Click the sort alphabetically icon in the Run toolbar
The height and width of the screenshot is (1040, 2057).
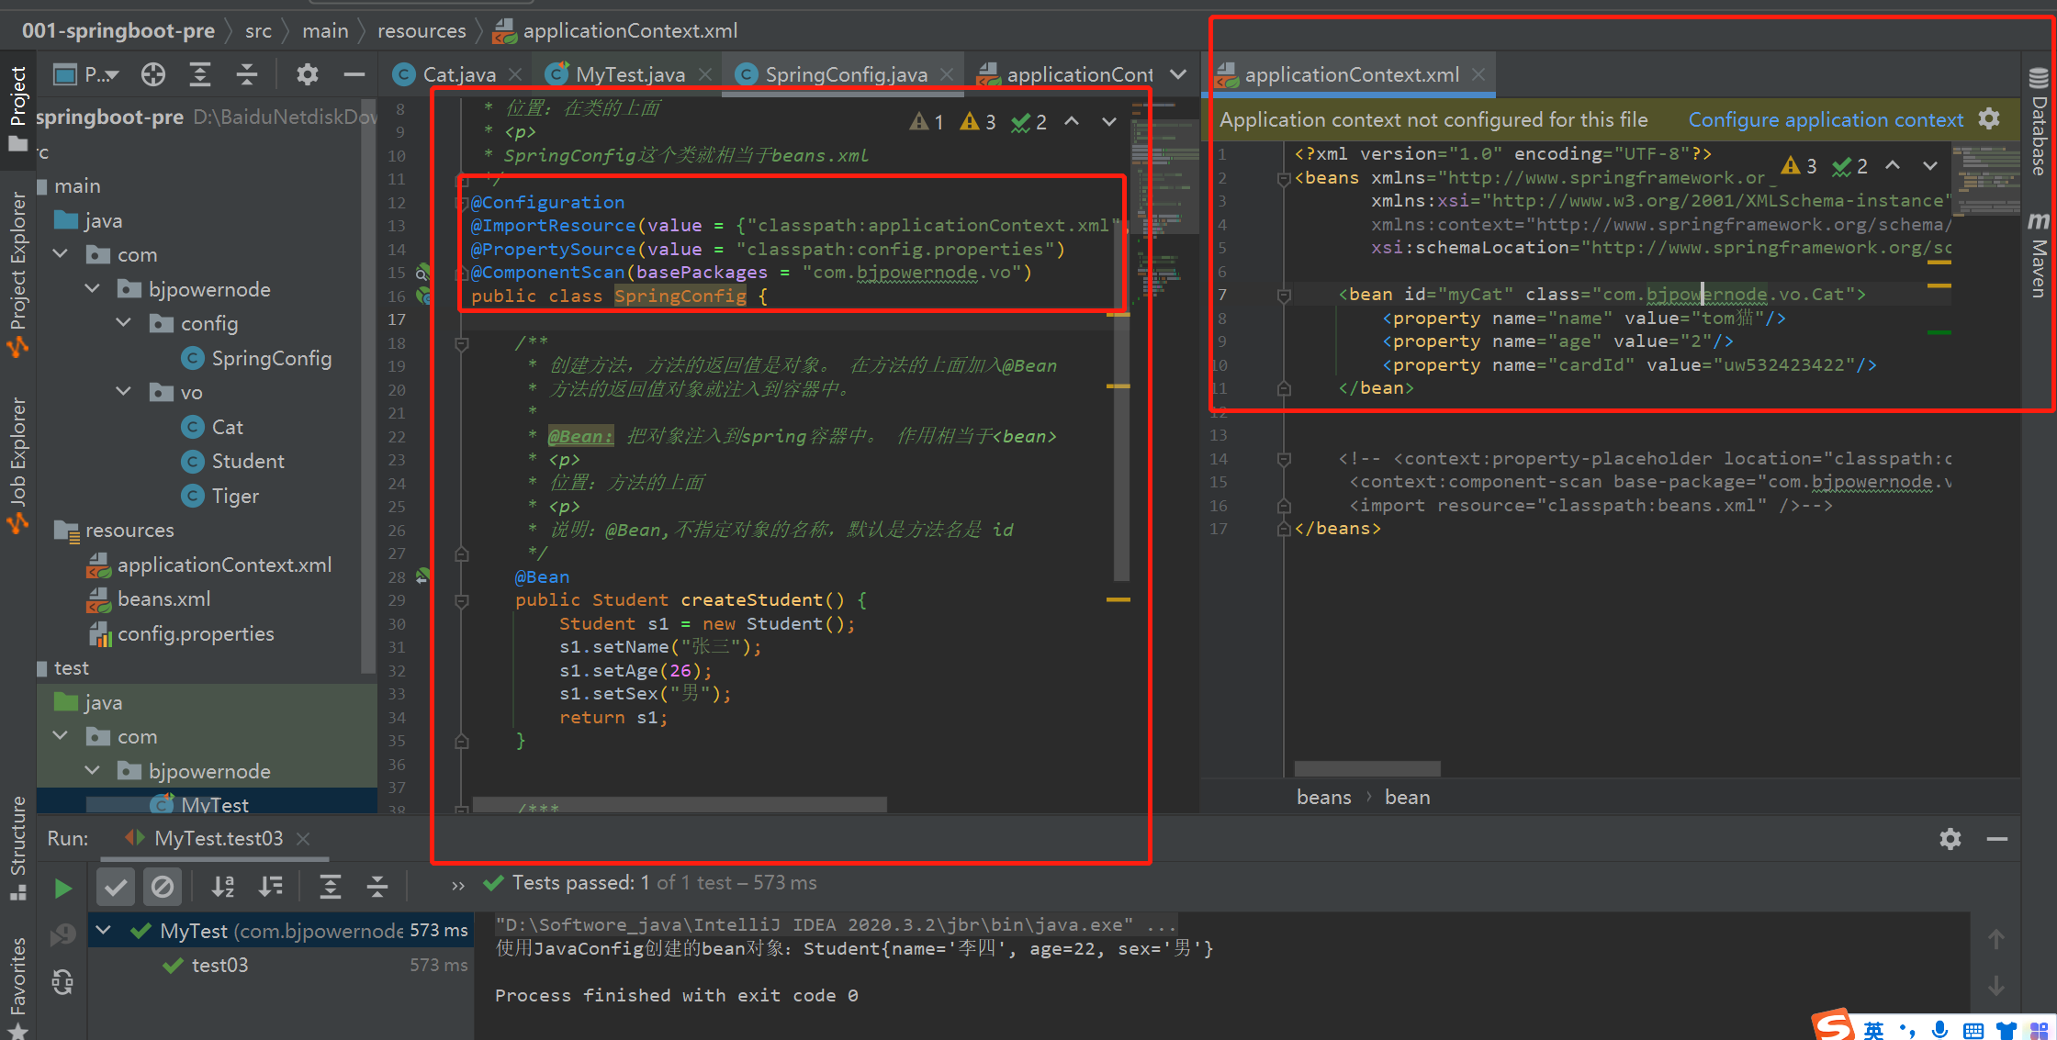pos(223,886)
